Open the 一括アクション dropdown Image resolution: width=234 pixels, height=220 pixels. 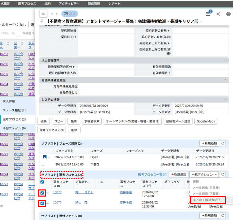204,175
